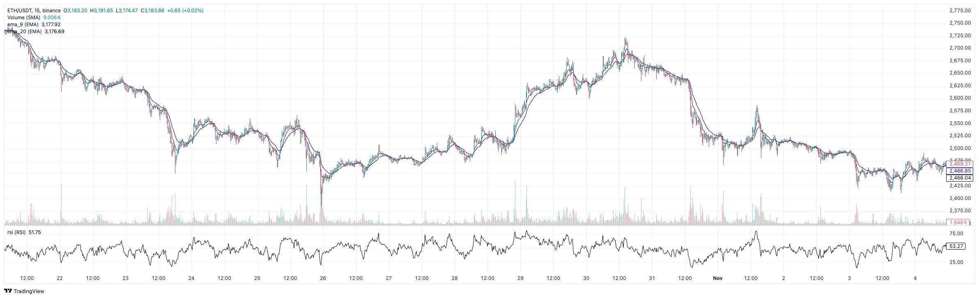Click the RSI legend value 51.75
The width and height of the screenshot is (979, 298).
35,232
